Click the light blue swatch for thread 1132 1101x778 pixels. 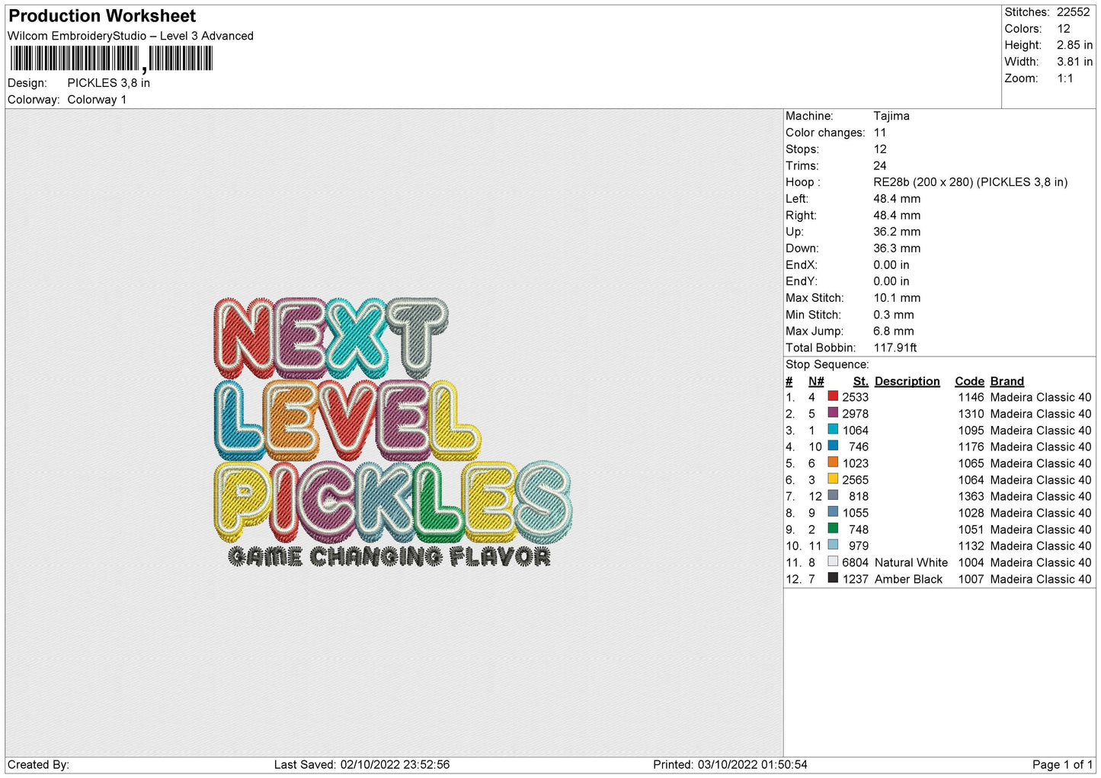click(833, 545)
